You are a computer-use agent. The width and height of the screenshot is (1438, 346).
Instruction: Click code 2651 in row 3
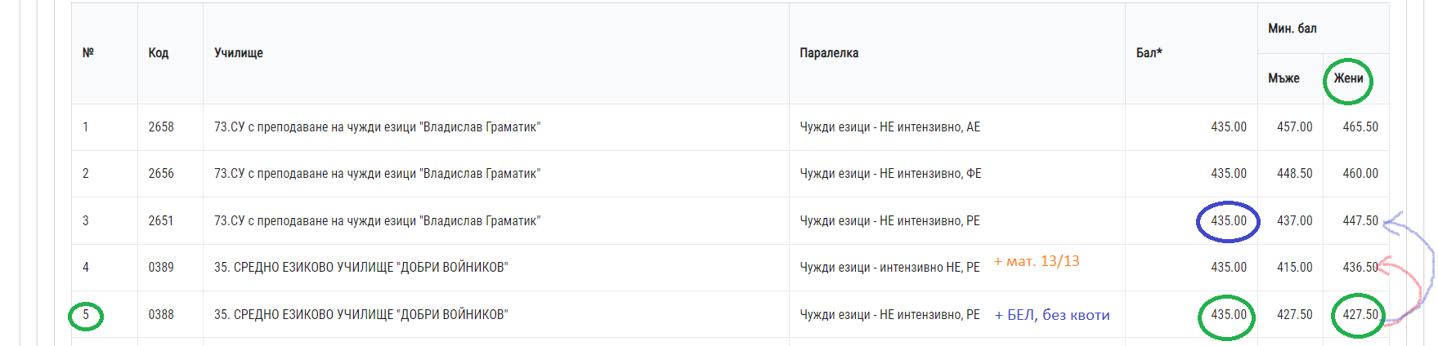(161, 221)
